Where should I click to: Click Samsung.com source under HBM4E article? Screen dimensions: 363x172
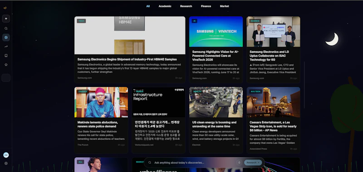click(84, 78)
